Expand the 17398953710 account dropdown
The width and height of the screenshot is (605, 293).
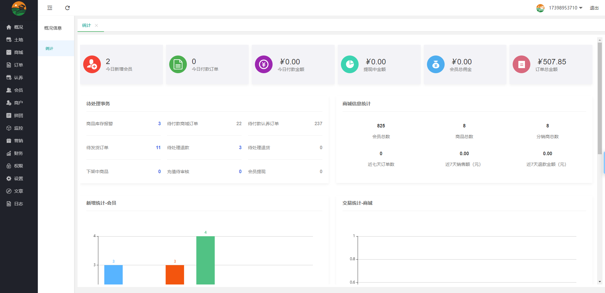tap(565, 8)
